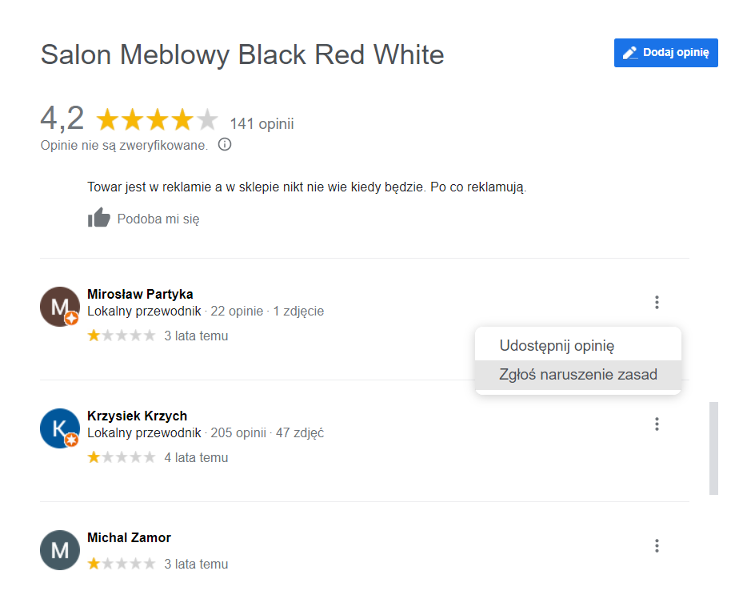This screenshot has height=599, width=747.
Task: Open three-dot menu for Krzysiek Krzych's review
Action: coord(657,424)
